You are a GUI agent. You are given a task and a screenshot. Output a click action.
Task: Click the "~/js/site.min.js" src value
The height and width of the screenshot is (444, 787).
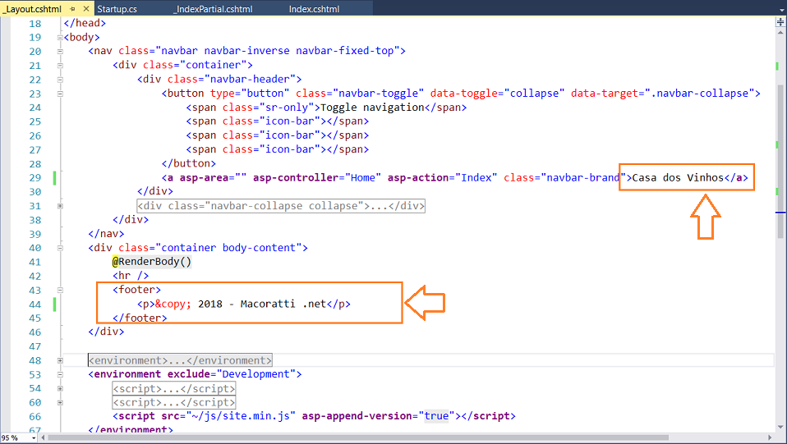click(x=241, y=416)
